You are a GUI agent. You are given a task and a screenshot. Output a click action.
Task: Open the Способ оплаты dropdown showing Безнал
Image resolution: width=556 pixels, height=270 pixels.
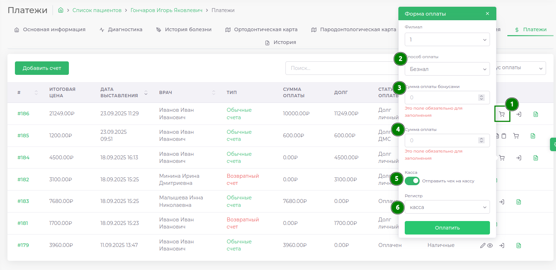(447, 69)
